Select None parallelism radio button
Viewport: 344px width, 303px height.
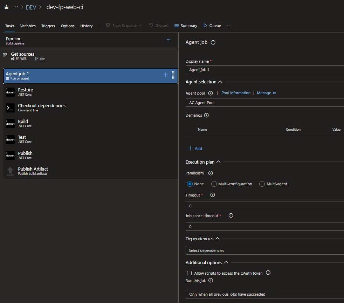pyautogui.click(x=190, y=184)
